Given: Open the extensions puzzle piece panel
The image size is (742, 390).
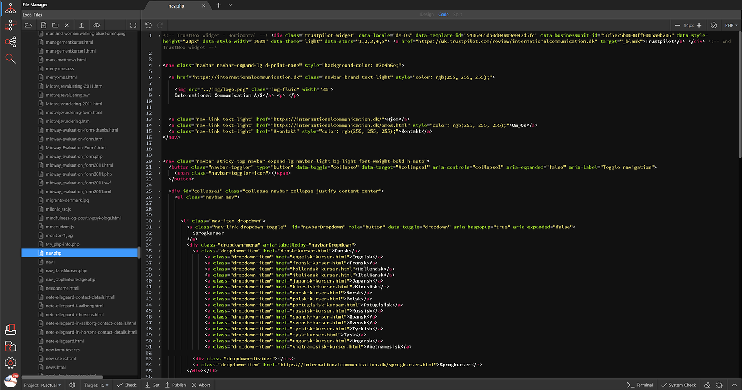Looking at the screenshot, I should pos(10,346).
